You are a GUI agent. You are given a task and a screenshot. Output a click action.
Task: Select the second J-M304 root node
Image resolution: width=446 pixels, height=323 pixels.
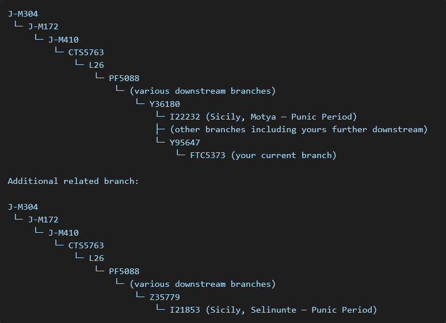[x=23, y=207]
